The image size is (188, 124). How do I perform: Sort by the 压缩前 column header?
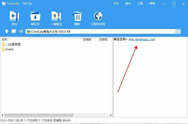[87, 40]
